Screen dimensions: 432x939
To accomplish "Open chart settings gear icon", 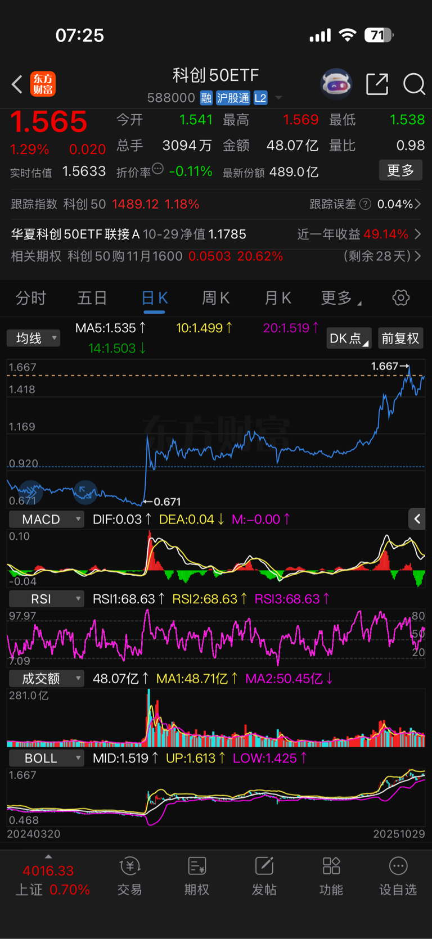I will (x=401, y=297).
